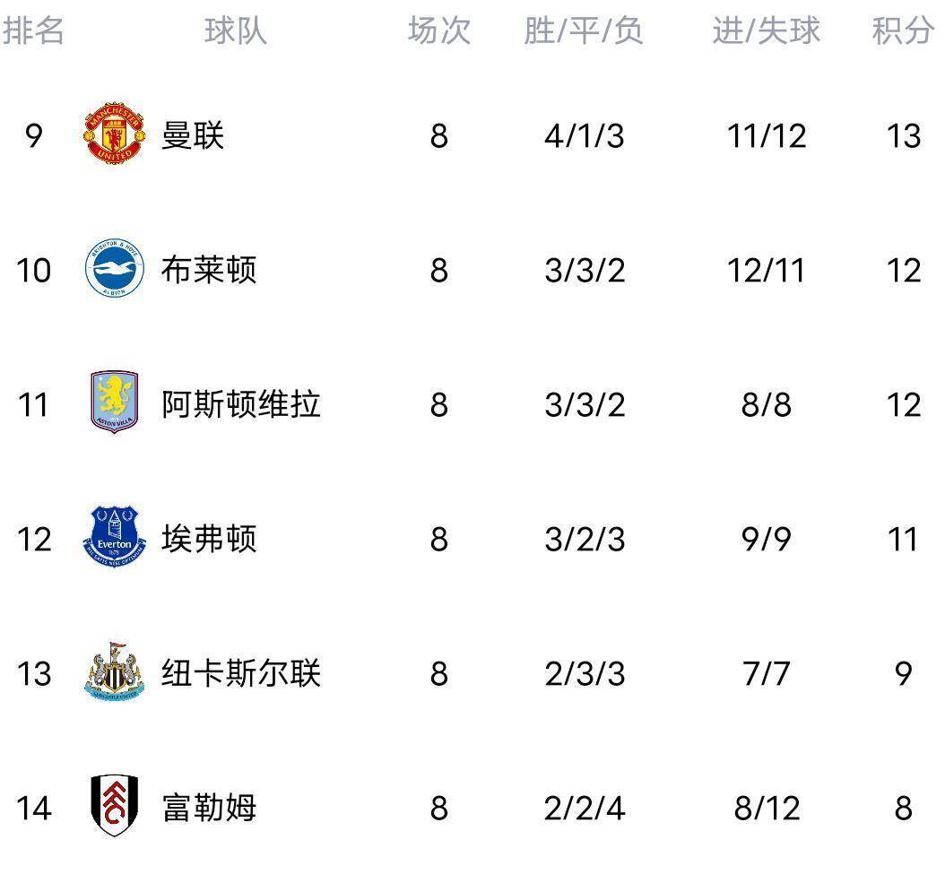Click the 球队 column header
The width and height of the screenshot is (945, 883).
[x=235, y=31]
